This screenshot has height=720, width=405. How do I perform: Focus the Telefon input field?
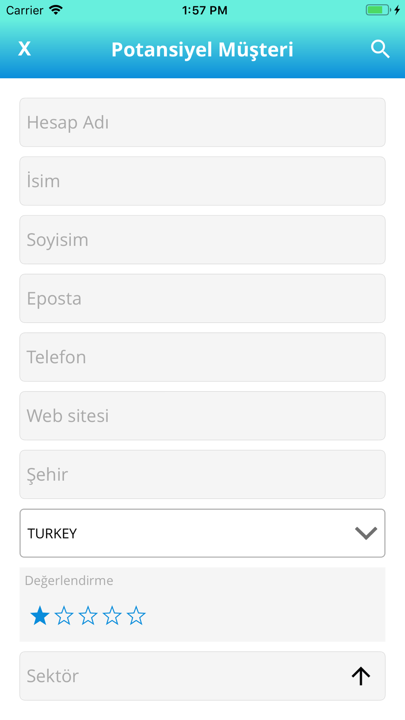point(202,357)
